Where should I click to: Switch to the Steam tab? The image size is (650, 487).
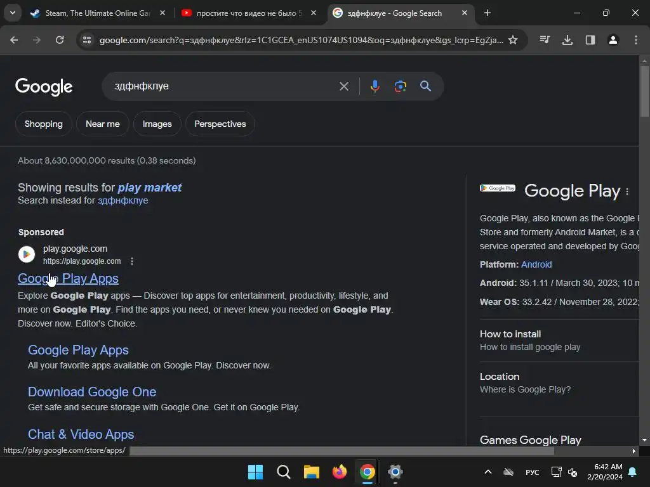[x=91, y=13]
